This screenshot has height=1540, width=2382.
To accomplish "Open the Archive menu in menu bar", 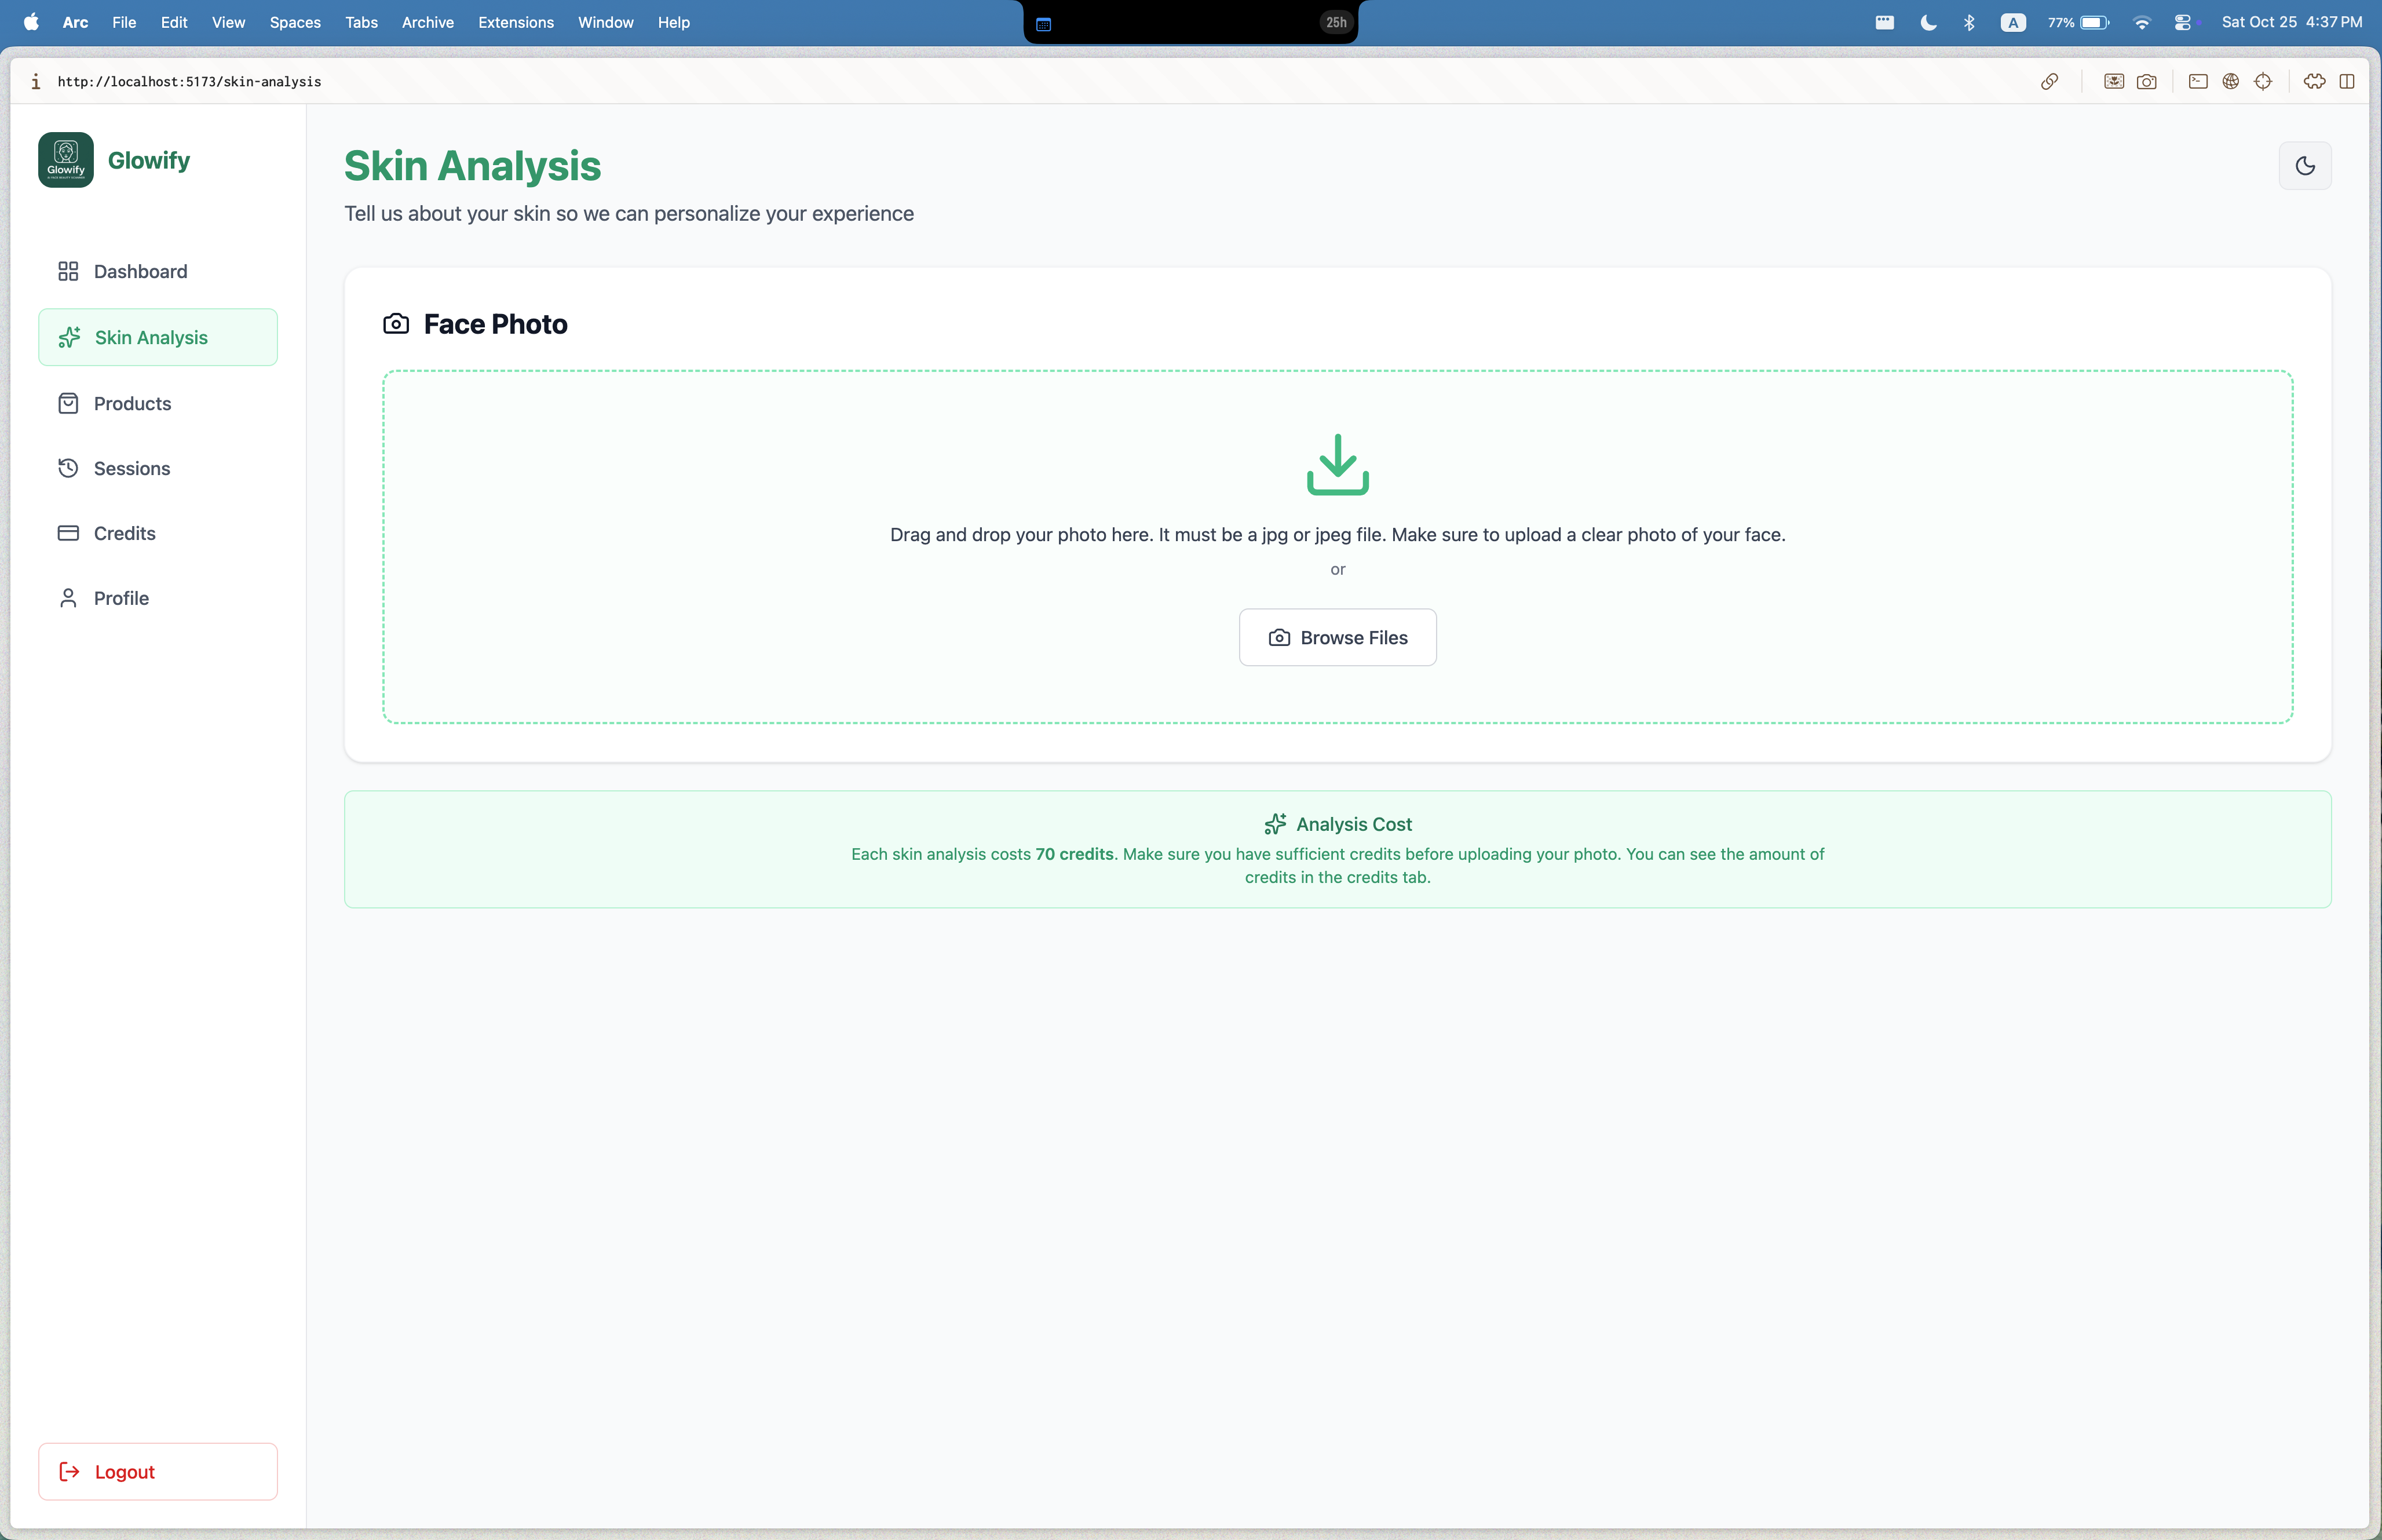I will point(427,22).
